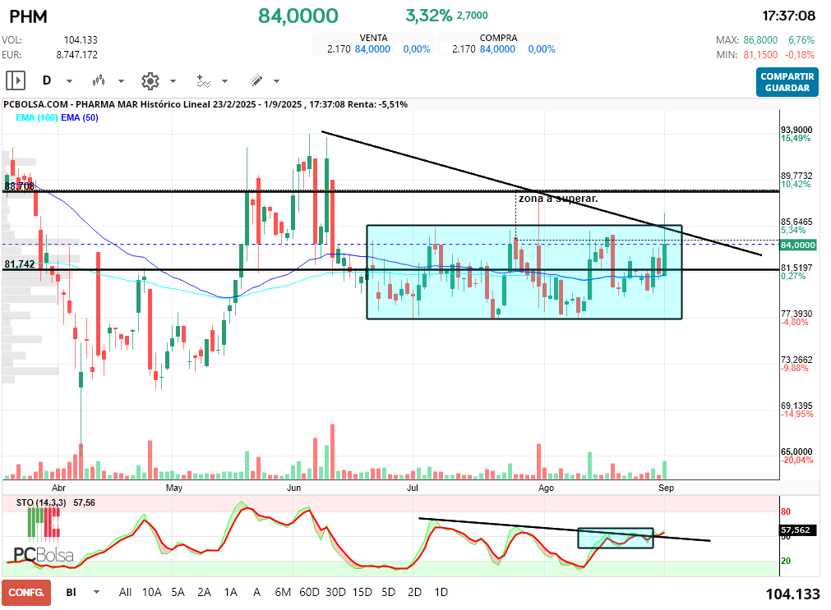
Task: Click the Ago date label on the time axis
Action: pyautogui.click(x=546, y=488)
